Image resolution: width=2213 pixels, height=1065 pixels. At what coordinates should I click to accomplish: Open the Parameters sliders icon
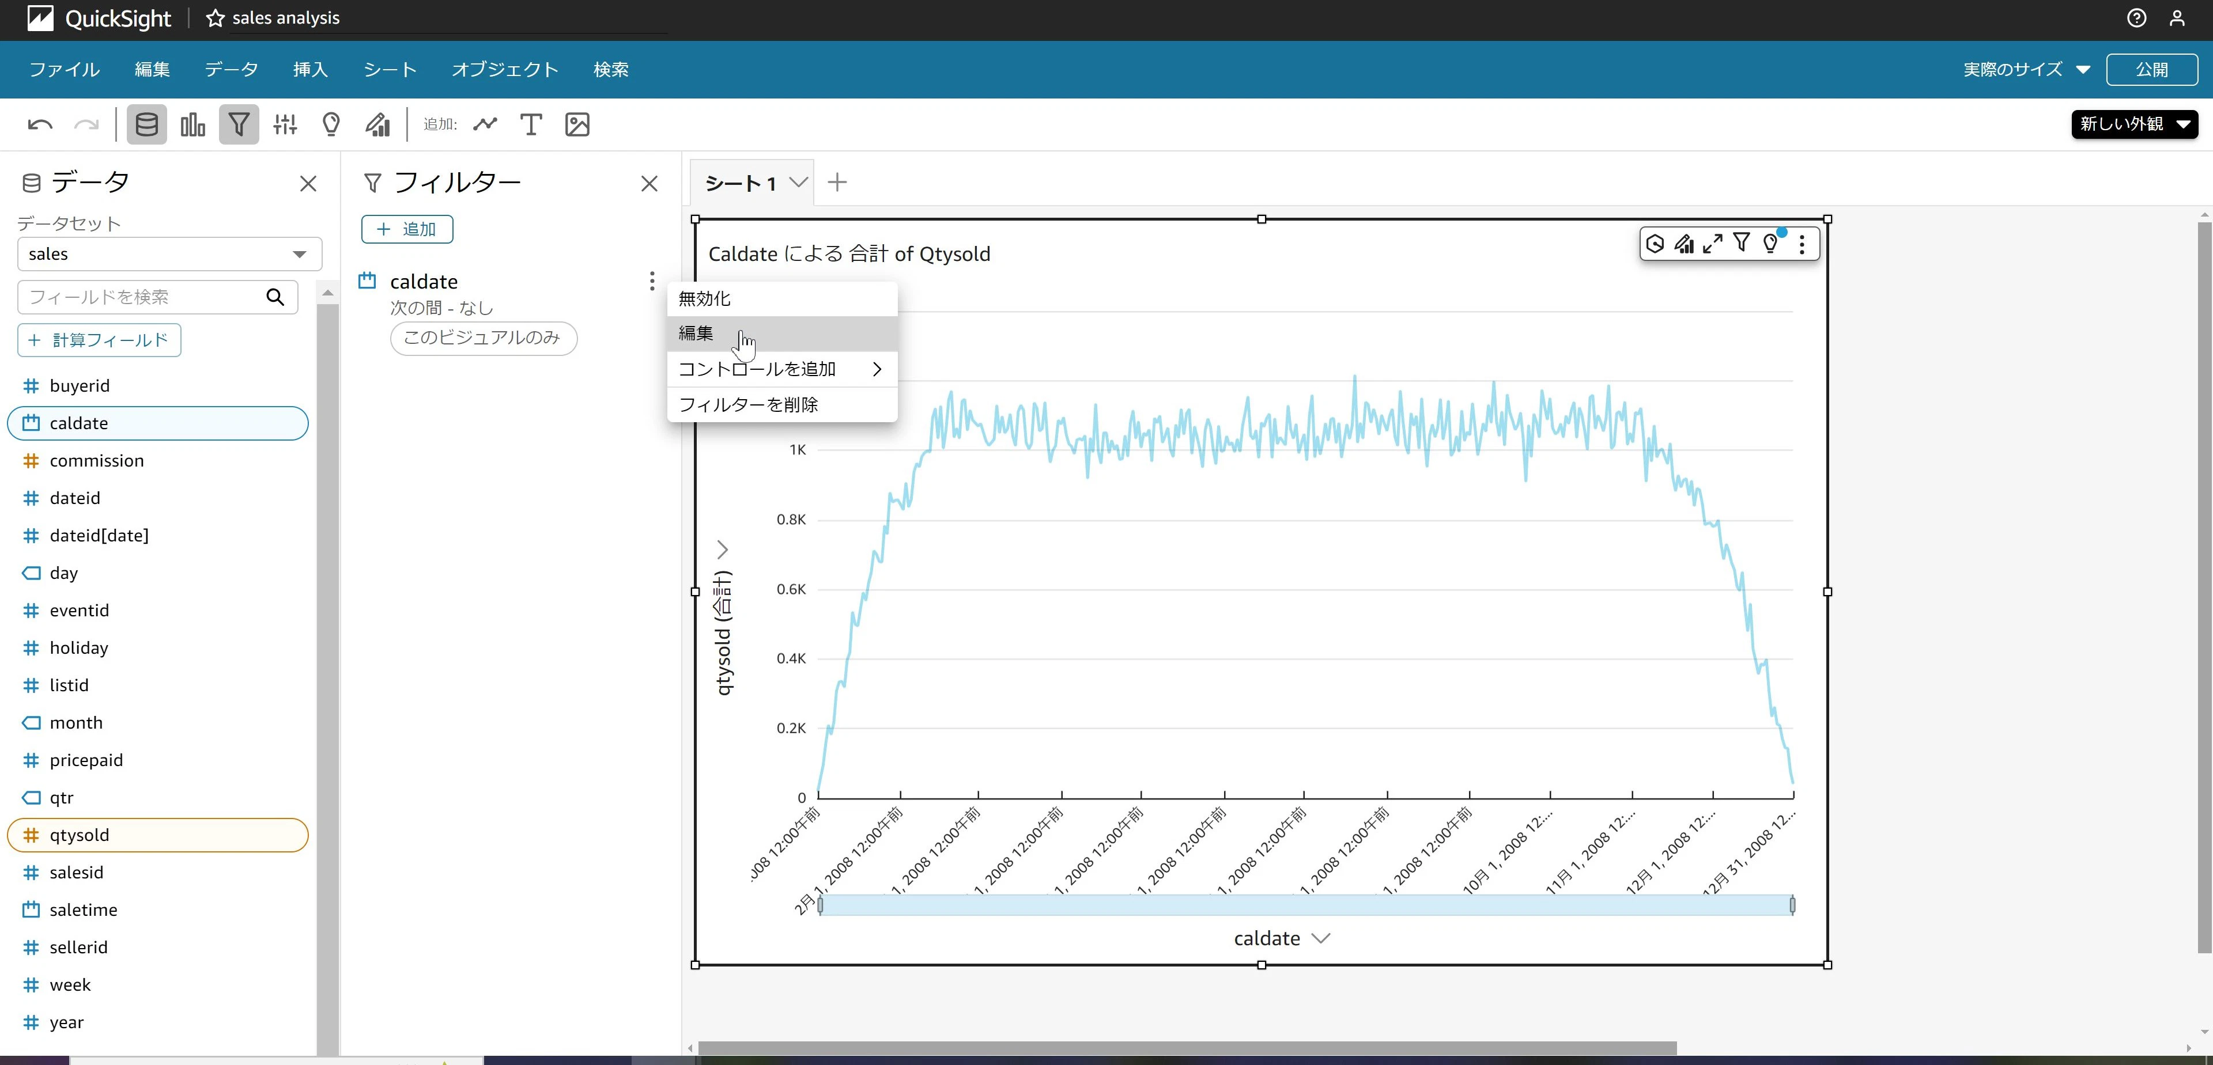click(285, 124)
